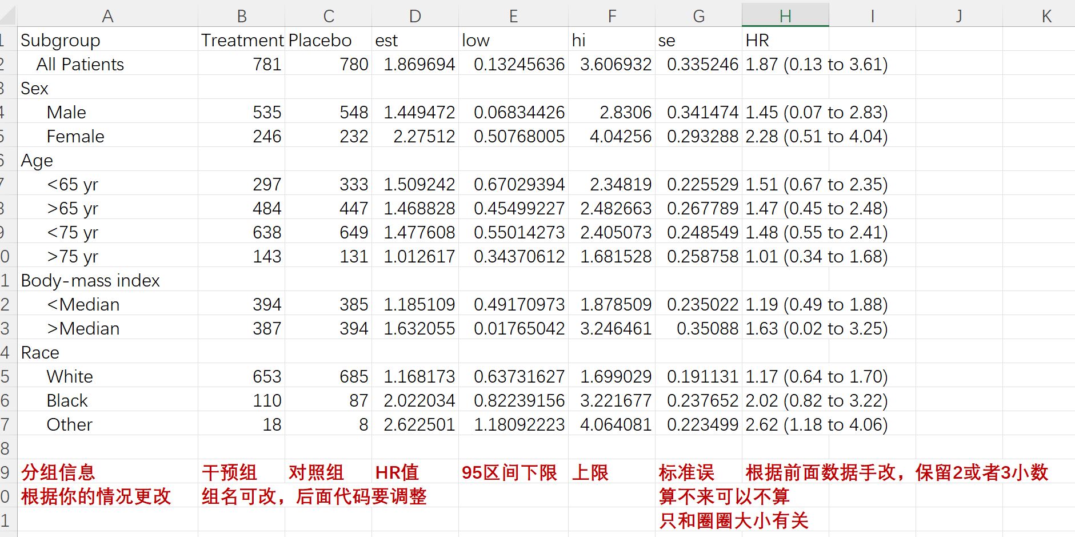
Task: Click the select-all corner of the sheet
Action: [7, 15]
